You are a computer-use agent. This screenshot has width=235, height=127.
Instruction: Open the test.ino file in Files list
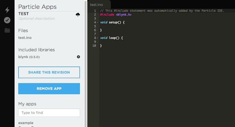pos(25,38)
